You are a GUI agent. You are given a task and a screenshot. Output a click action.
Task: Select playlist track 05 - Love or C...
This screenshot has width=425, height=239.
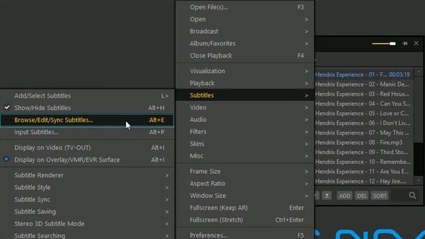[364, 114]
